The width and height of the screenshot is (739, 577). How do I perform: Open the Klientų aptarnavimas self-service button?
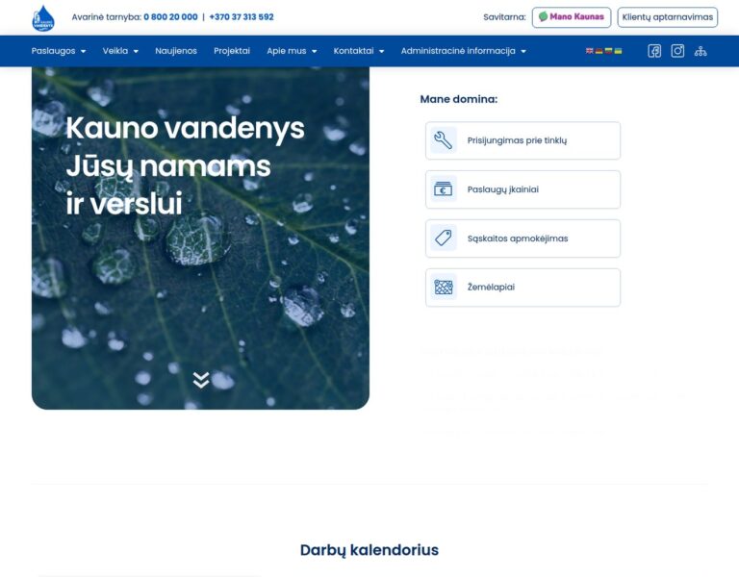667,17
